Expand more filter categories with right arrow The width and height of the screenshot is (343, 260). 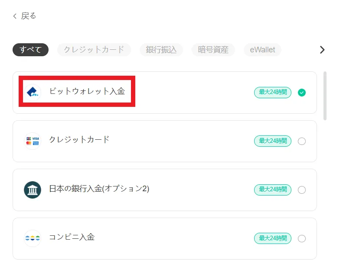click(x=322, y=50)
